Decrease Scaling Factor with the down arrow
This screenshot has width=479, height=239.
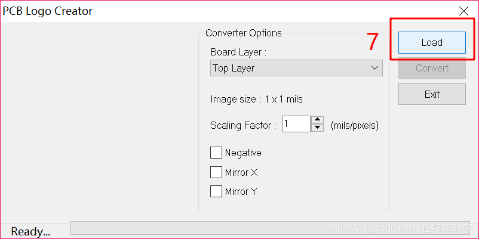[318, 128]
